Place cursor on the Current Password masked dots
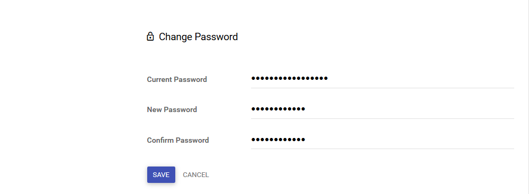This screenshot has height=194, width=529. (290, 78)
